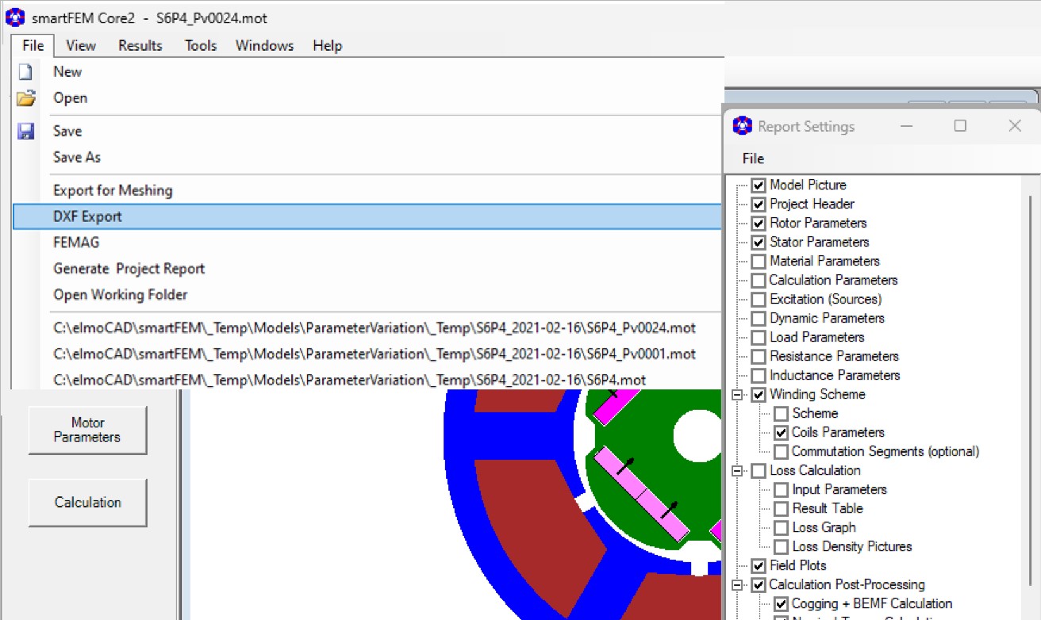1041x620 pixels.
Task: Click the New document icon in File menu
Action: tap(25, 72)
